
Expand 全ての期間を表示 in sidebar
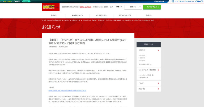coord(144,64)
